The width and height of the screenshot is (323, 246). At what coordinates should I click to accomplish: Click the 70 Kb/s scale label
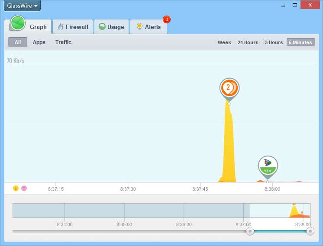click(16, 61)
